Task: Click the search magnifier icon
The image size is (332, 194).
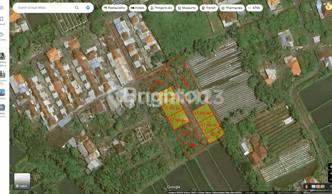Action: pos(77,8)
